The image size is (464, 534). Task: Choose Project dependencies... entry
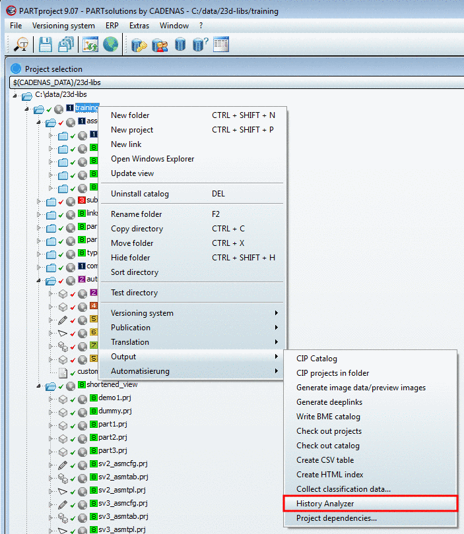point(370,518)
